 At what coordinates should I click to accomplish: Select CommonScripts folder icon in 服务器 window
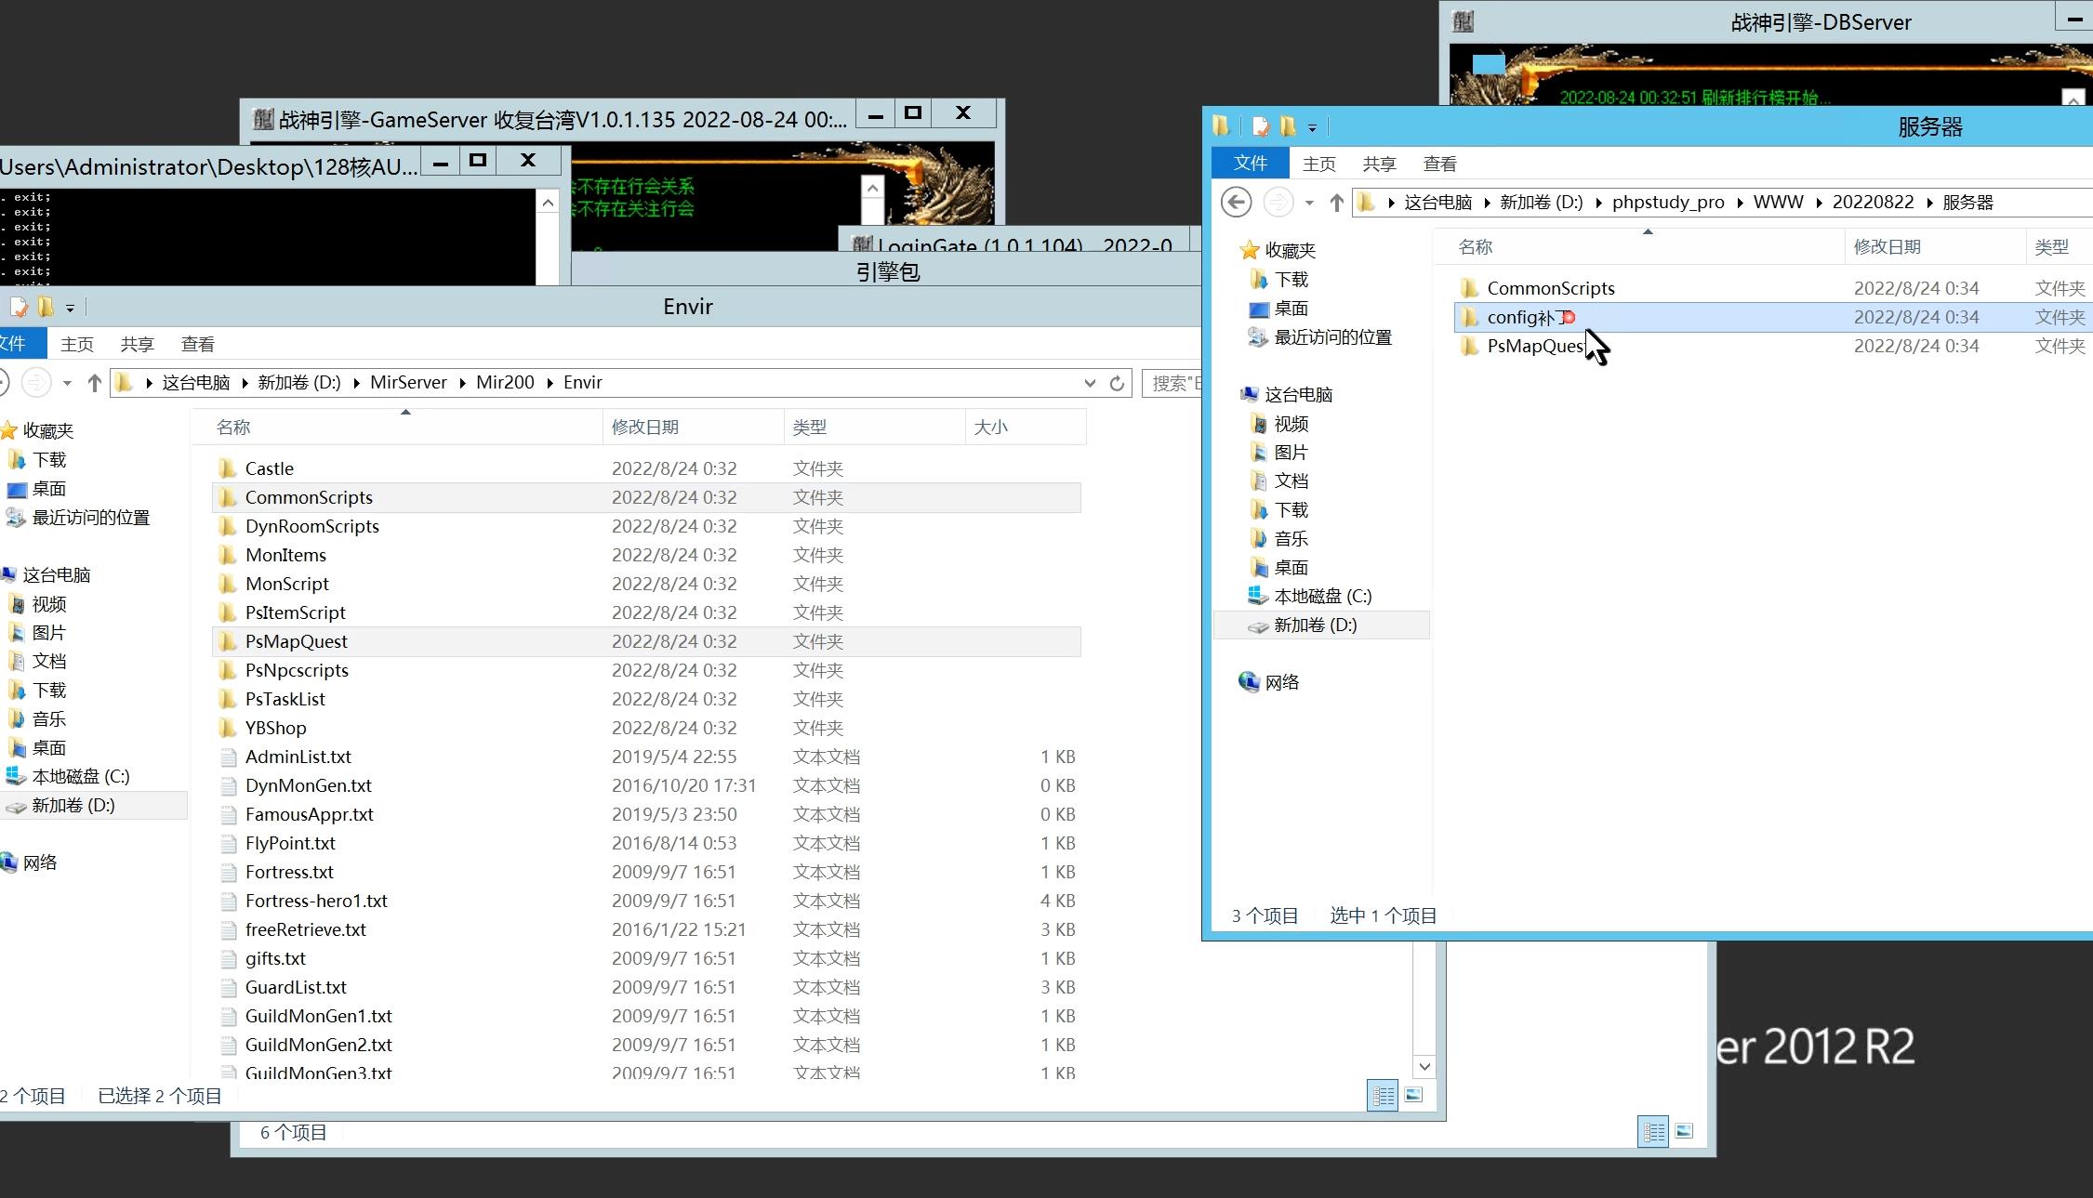[x=1469, y=288]
